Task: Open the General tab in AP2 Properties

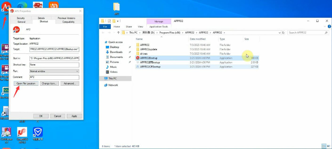Action: click(x=21, y=22)
